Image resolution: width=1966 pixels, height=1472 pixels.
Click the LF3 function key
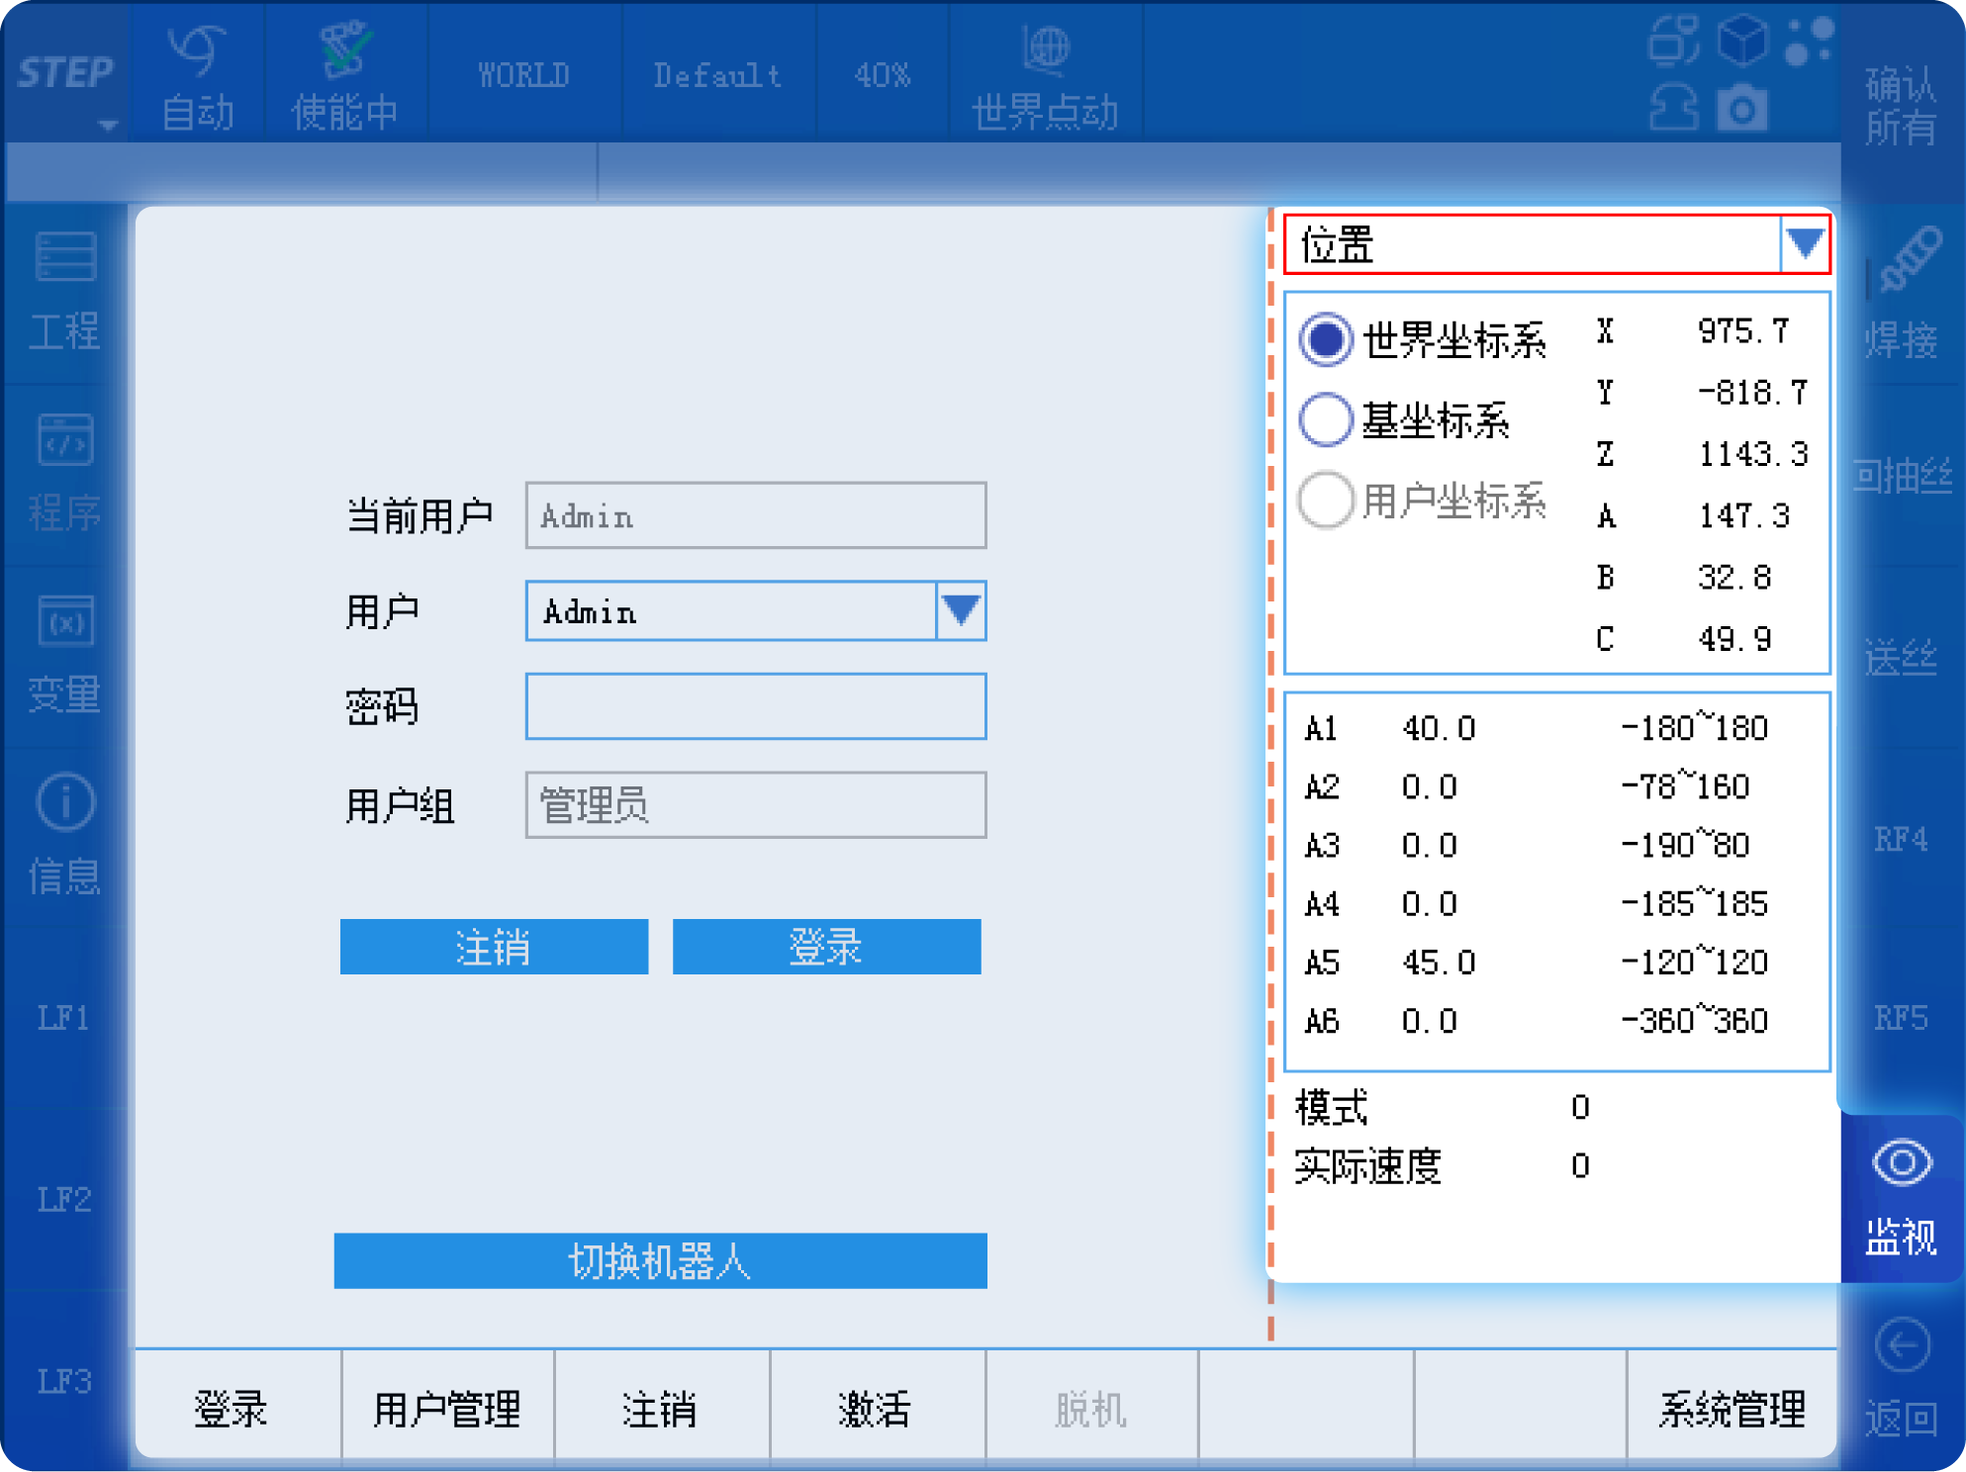[64, 1381]
